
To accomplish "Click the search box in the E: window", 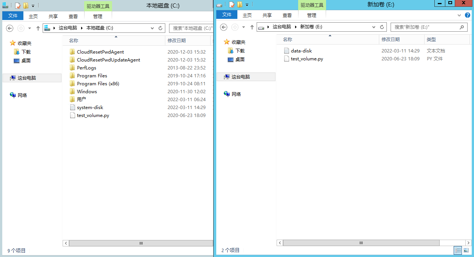I will click(429, 27).
